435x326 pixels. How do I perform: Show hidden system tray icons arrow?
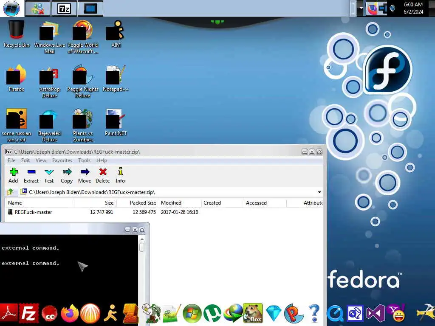(x=361, y=8)
